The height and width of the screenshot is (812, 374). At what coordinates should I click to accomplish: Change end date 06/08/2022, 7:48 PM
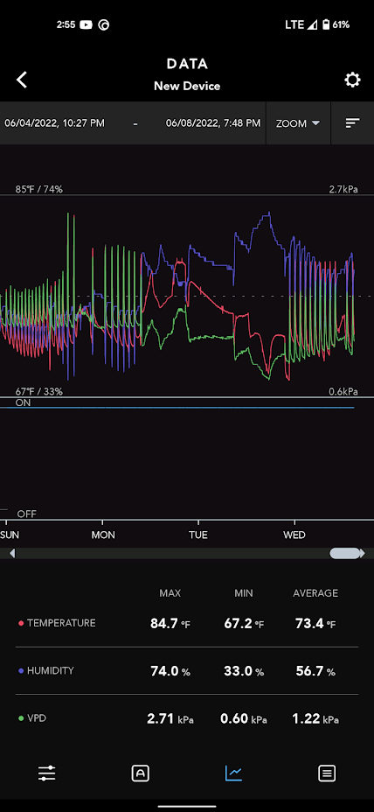click(x=213, y=123)
